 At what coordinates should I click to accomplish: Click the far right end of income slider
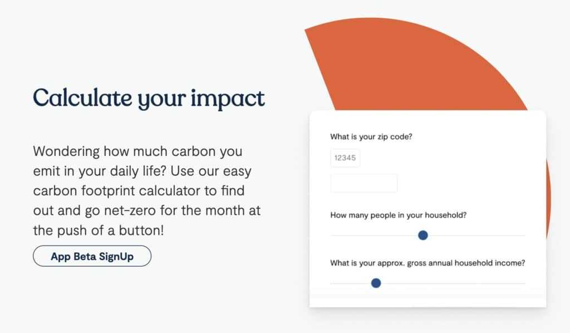click(523, 283)
